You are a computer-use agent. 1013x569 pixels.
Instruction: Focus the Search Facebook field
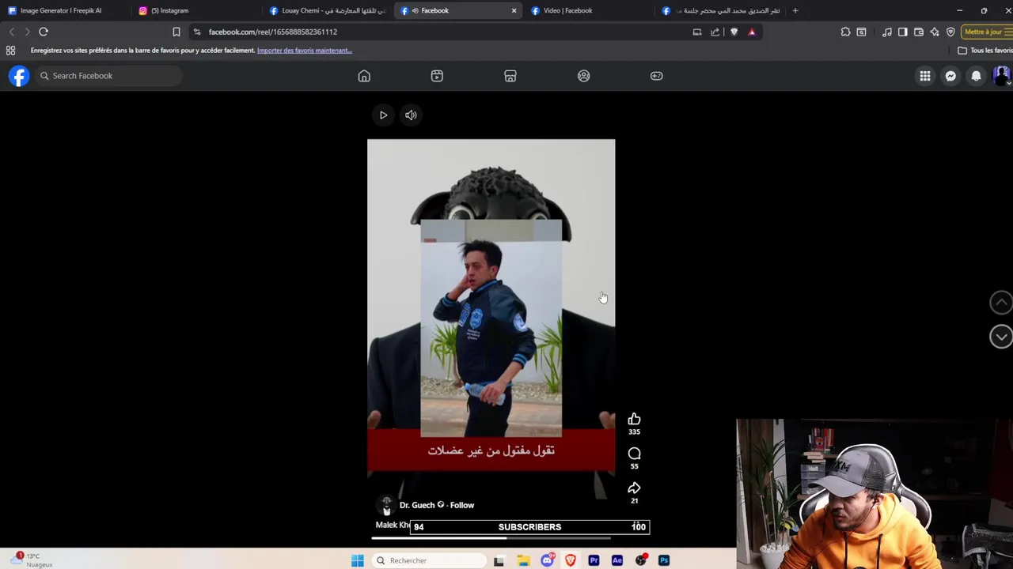[x=108, y=76]
